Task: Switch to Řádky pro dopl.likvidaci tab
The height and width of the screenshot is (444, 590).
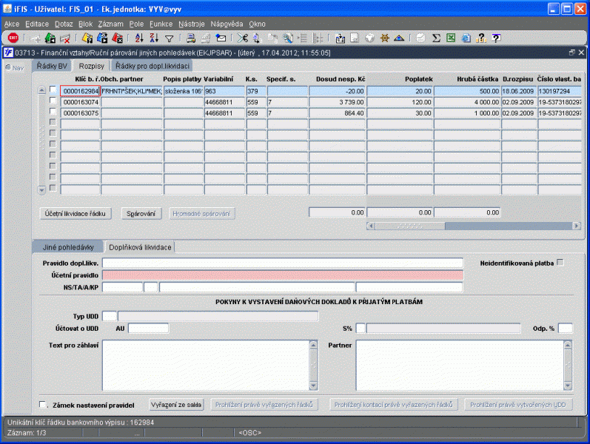Action: pos(152,66)
